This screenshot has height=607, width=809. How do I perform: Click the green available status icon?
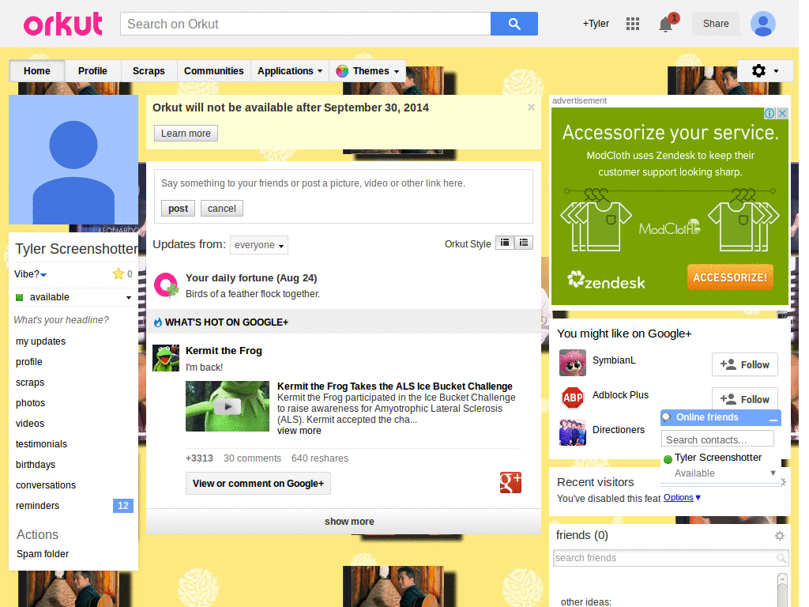click(x=20, y=297)
